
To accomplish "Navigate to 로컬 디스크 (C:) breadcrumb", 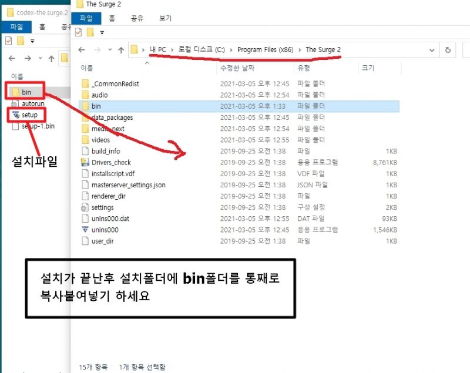I will pos(202,50).
